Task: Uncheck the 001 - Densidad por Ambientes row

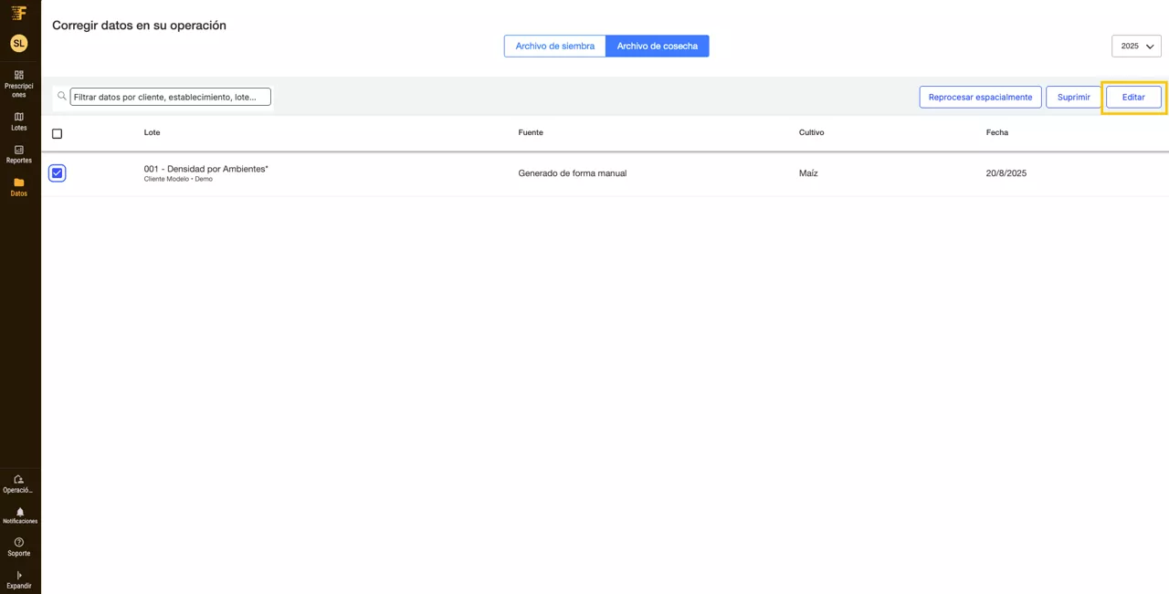Action: tap(57, 172)
